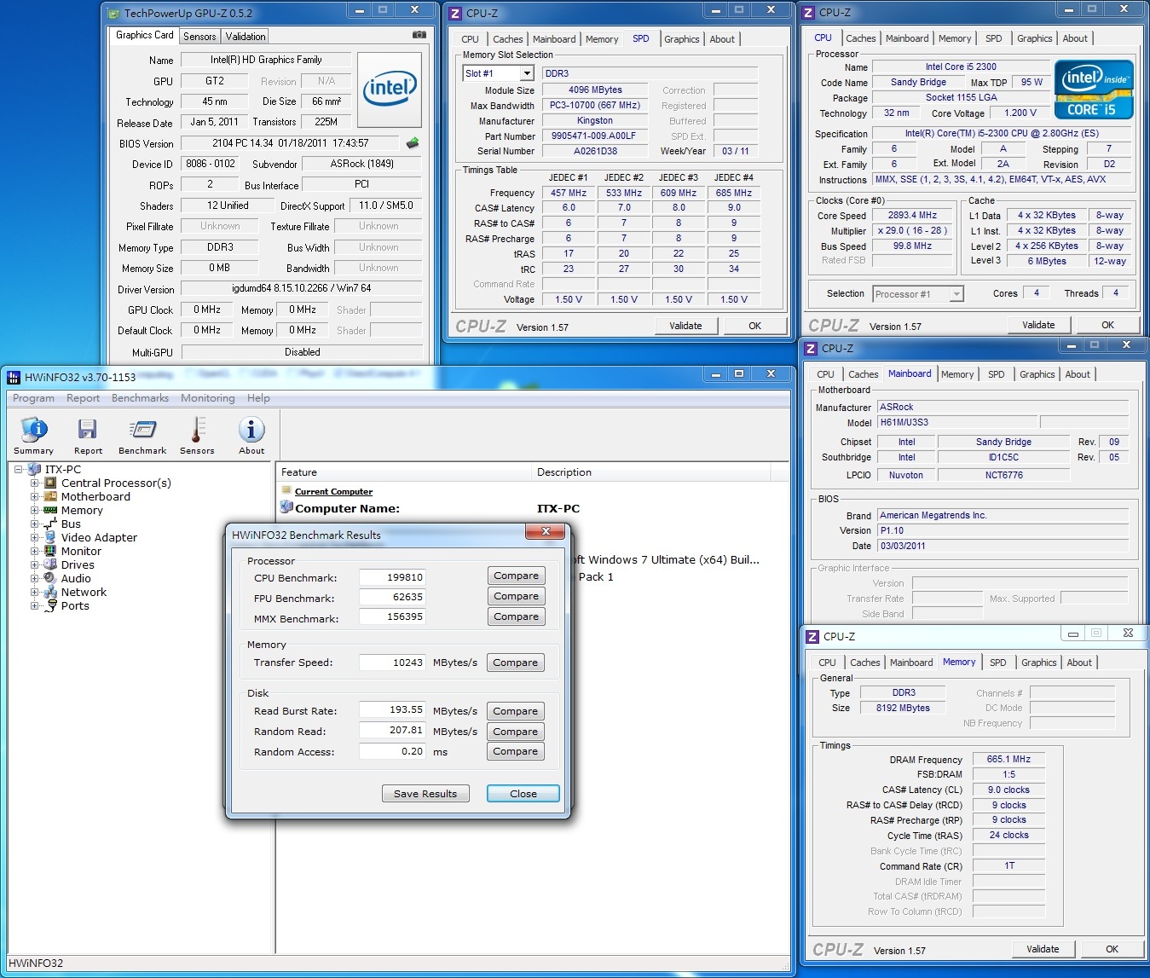This screenshot has height=978, width=1150.
Task: Switch to Sensors tab in GPU-Z
Action: [199, 37]
